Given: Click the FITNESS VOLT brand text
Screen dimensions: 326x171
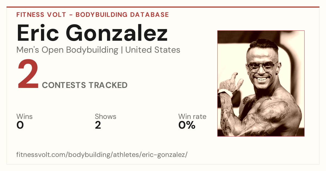Looking at the screenshot, I should click(41, 15).
